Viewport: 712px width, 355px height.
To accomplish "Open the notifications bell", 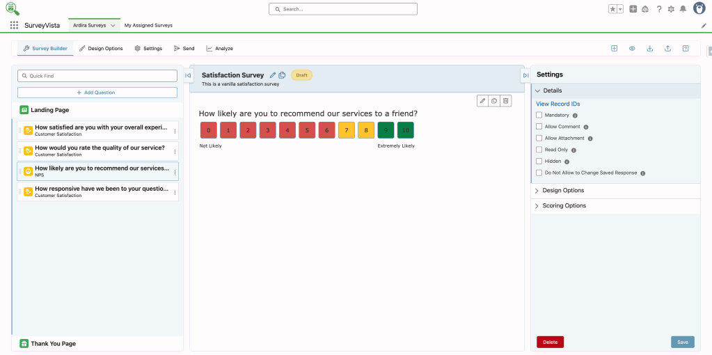I will (x=683, y=9).
